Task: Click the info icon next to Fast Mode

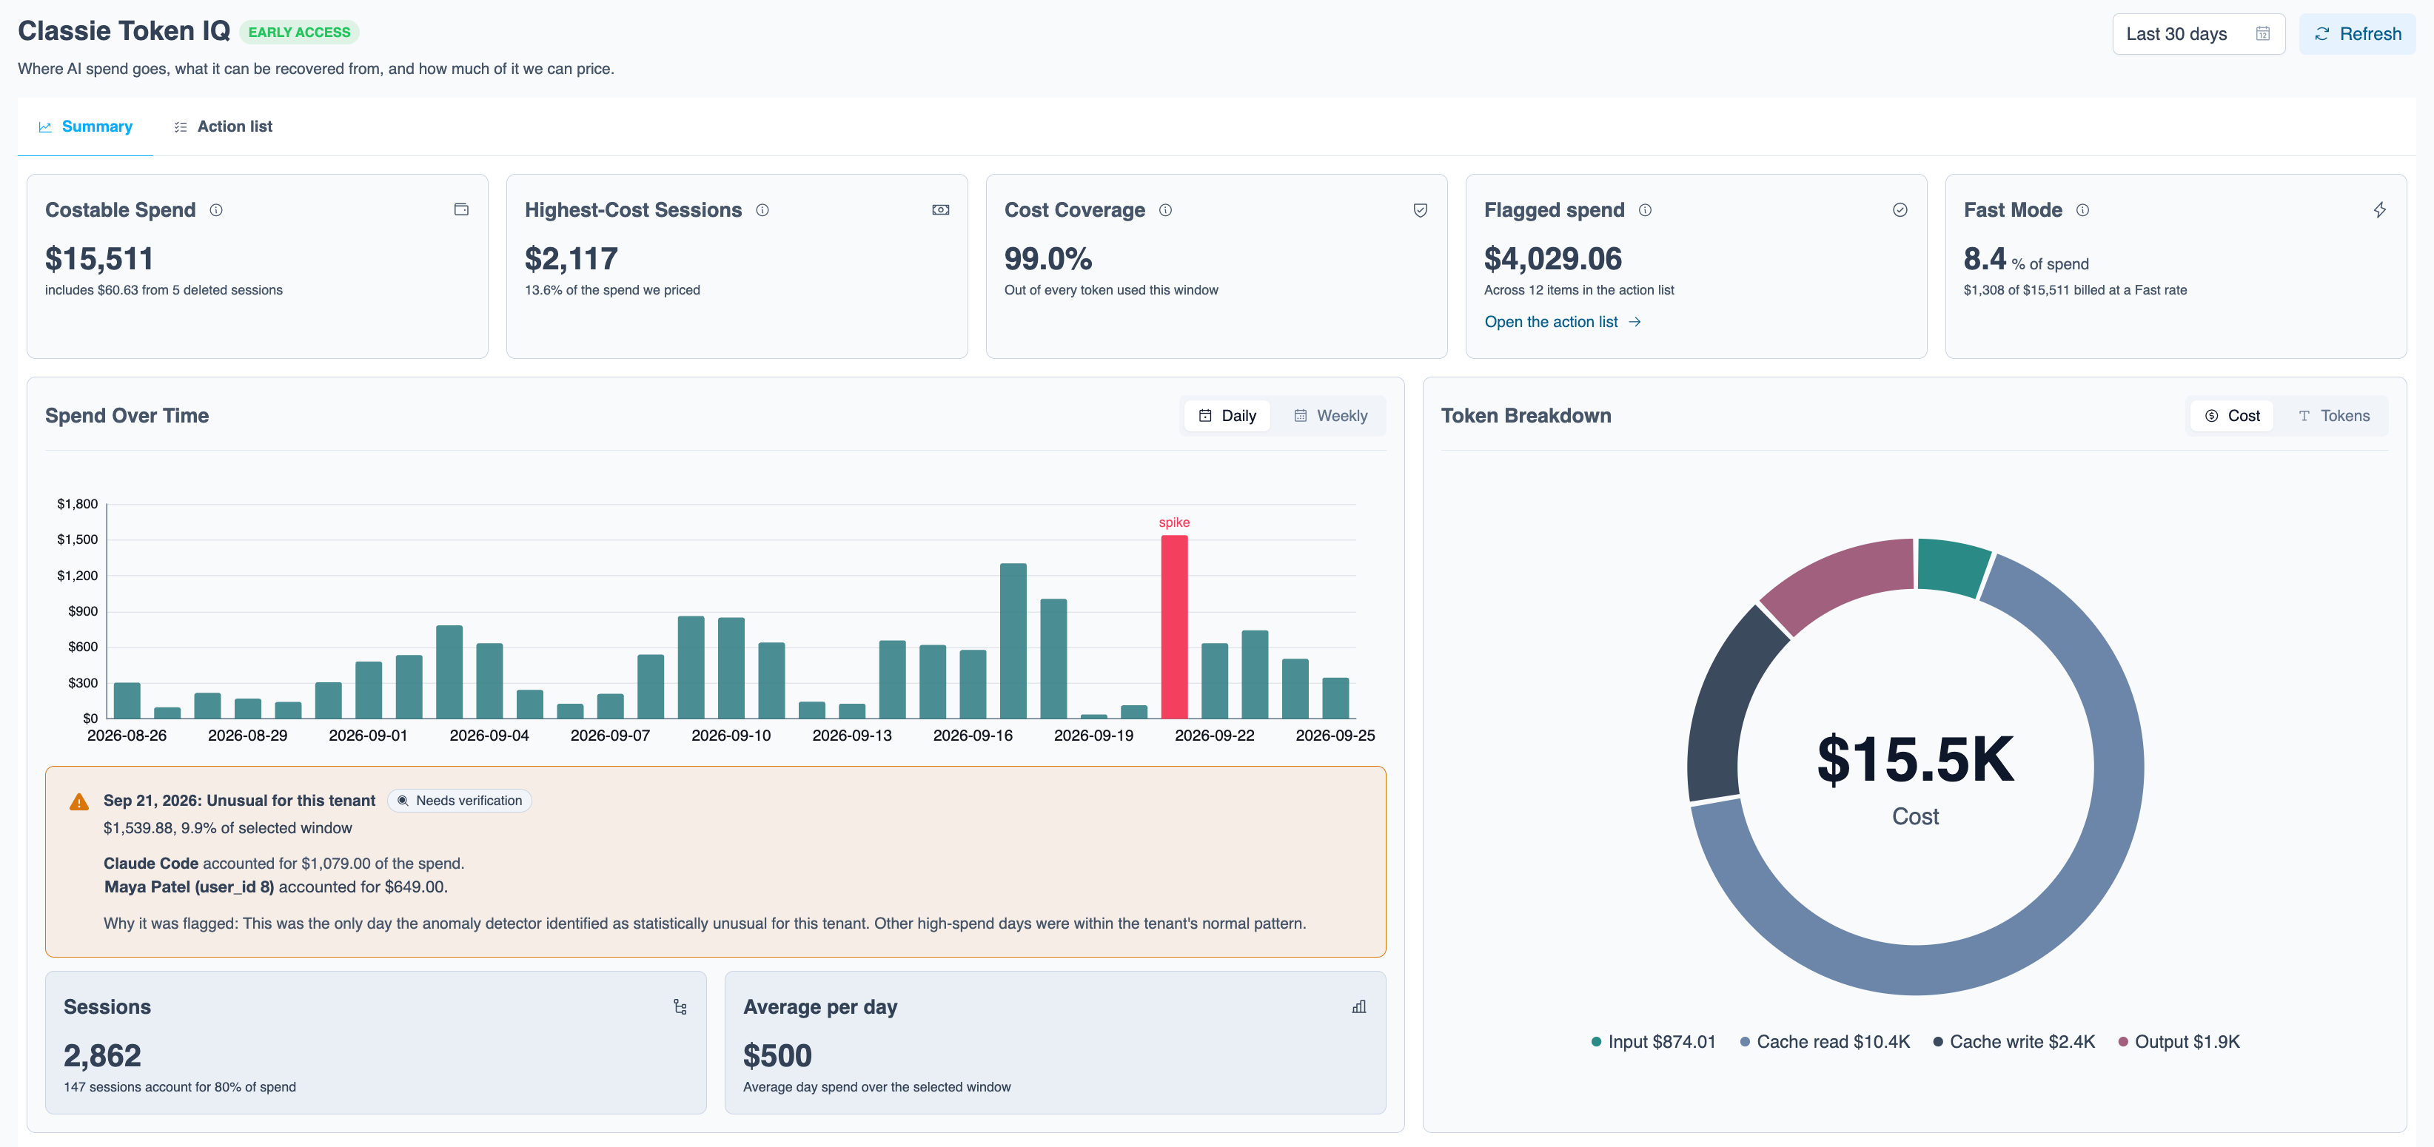Action: (x=2082, y=209)
